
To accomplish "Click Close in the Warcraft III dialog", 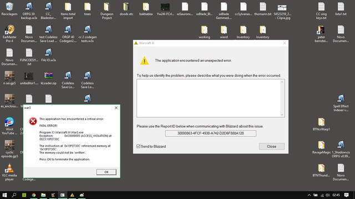I will point(271,146).
